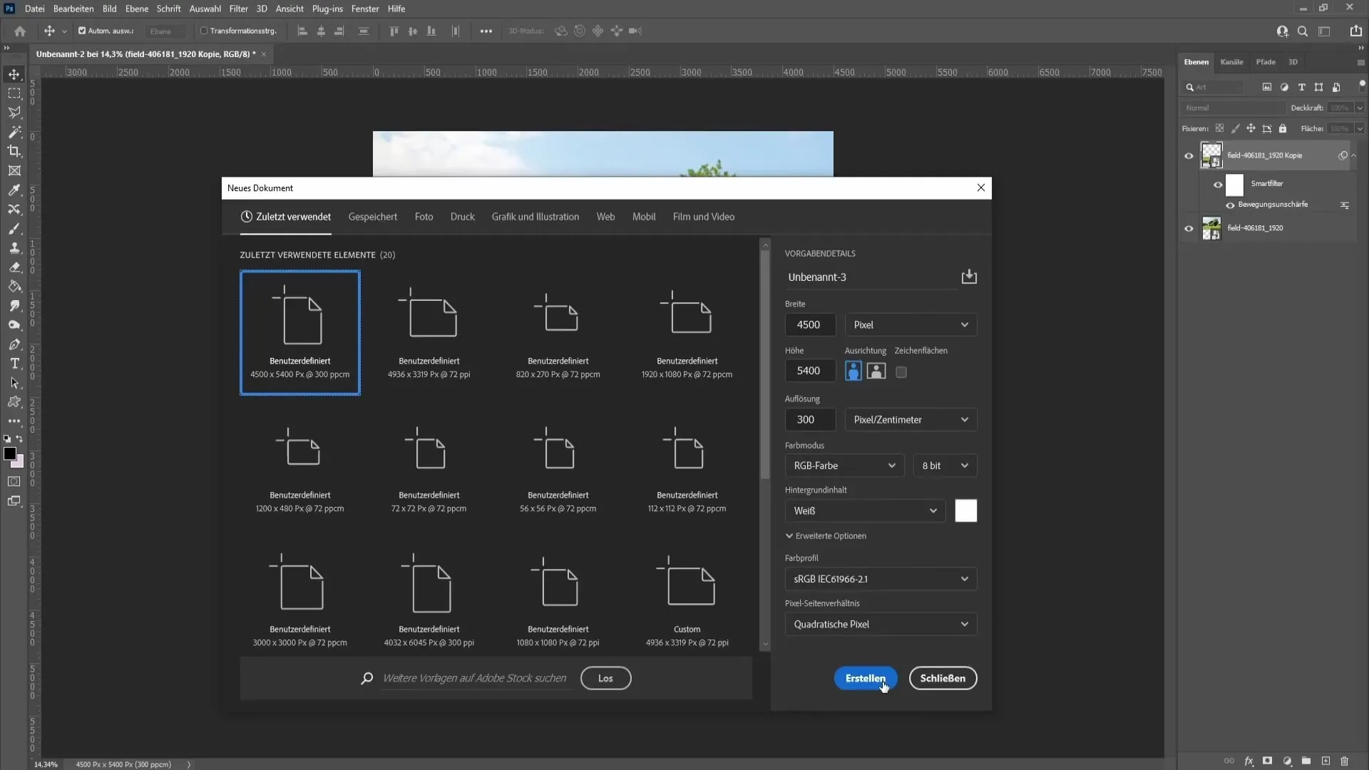Hide the Smartfilter visibility eye
1369x770 pixels.
tap(1218, 185)
